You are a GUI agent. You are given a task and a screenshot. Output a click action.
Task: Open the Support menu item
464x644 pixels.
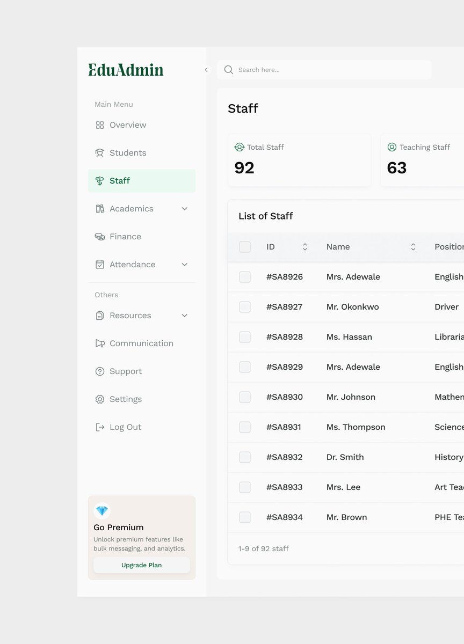click(142, 371)
